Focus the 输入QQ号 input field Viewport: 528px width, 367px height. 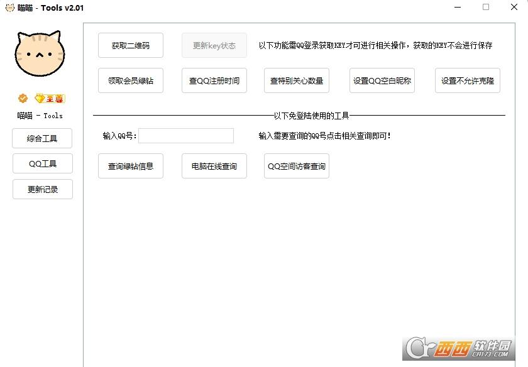(186, 136)
